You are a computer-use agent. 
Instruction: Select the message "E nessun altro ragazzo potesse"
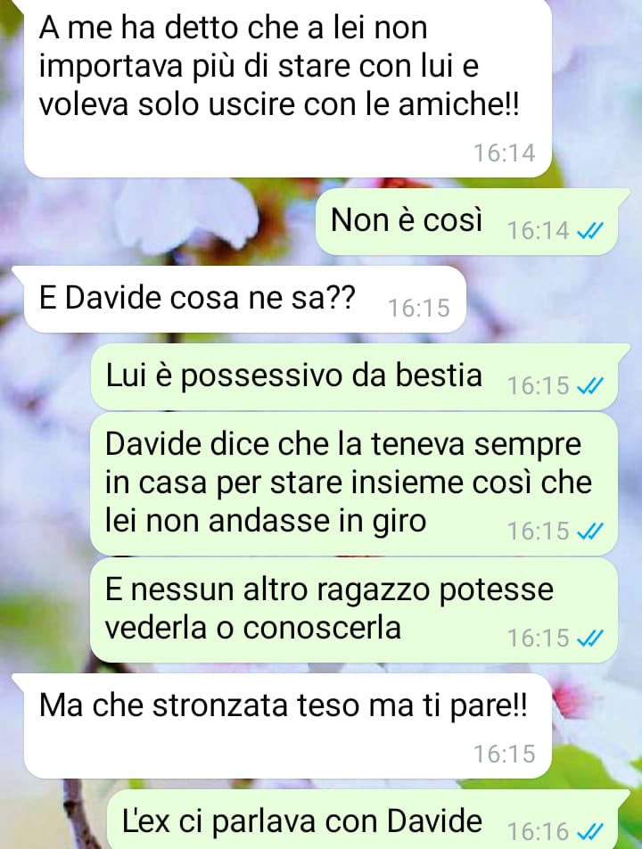pyautogui.click(x=354, y=610)
